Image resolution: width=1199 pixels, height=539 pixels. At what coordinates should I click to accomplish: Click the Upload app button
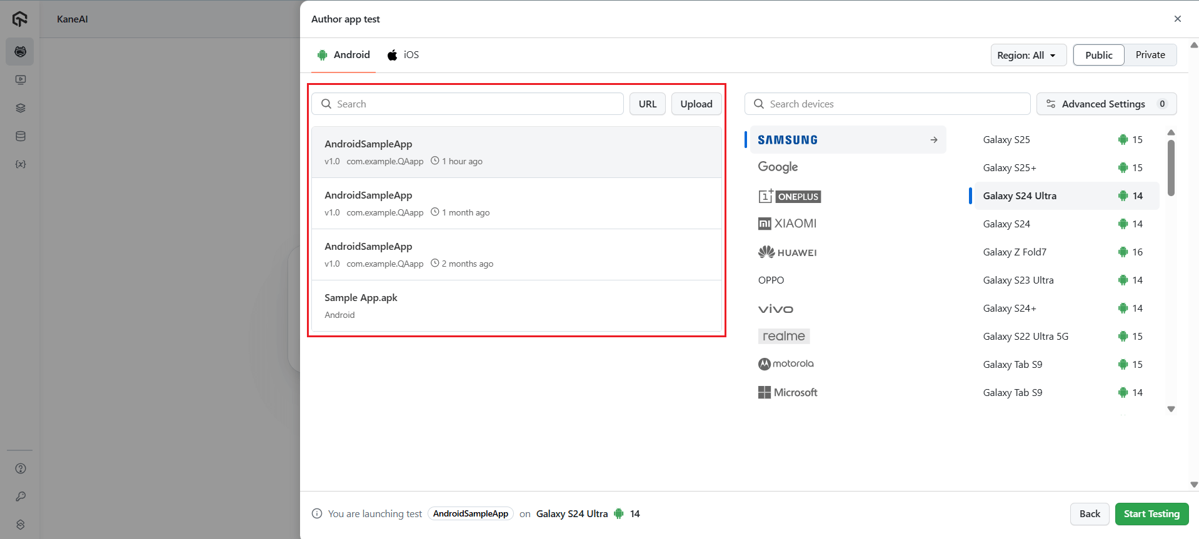coord(696,104)
